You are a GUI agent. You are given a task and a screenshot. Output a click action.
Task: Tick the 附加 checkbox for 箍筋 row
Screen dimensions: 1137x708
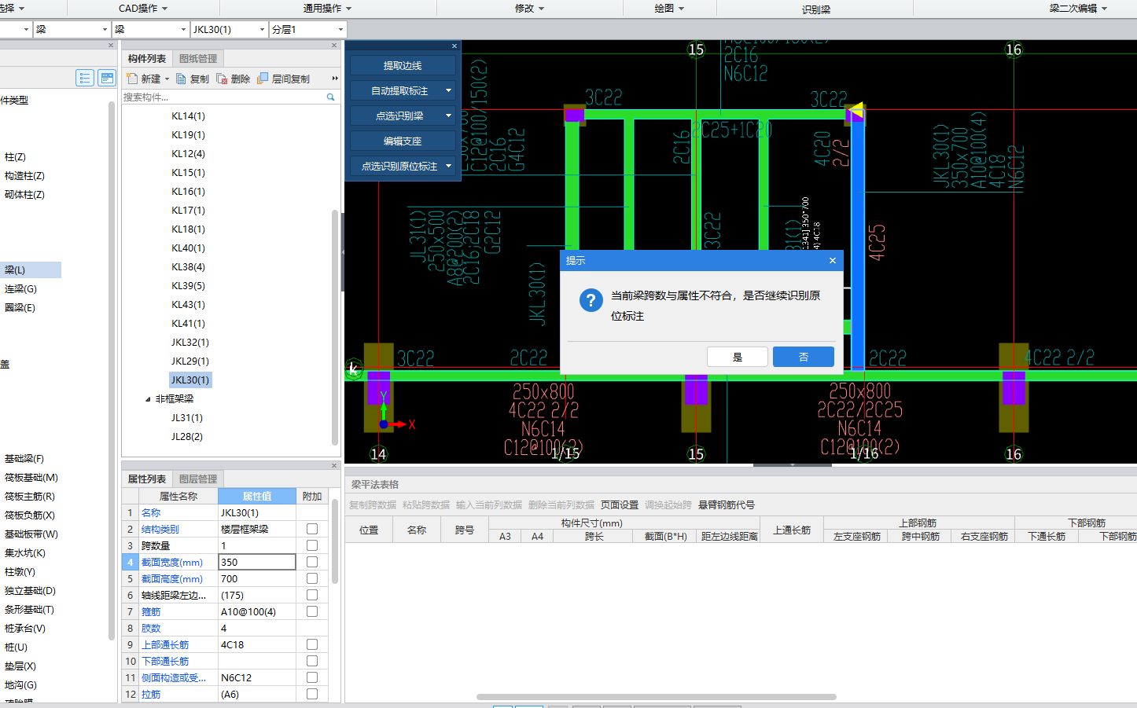point(312,611)
